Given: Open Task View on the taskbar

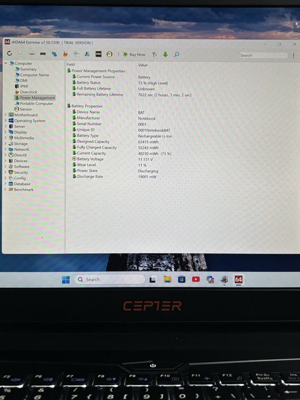Looking at the screenshot, I should [153, 280].
